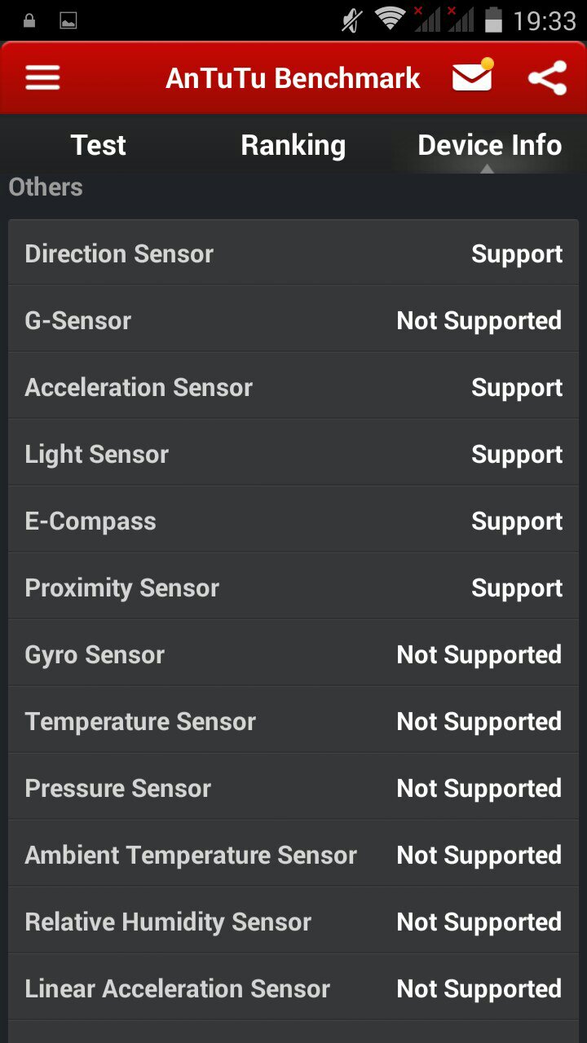Image resolution: width=587 pixels, height=1043 pixels.
Task: Tap the Wi-Fi status bar icon
Action: 391,20
